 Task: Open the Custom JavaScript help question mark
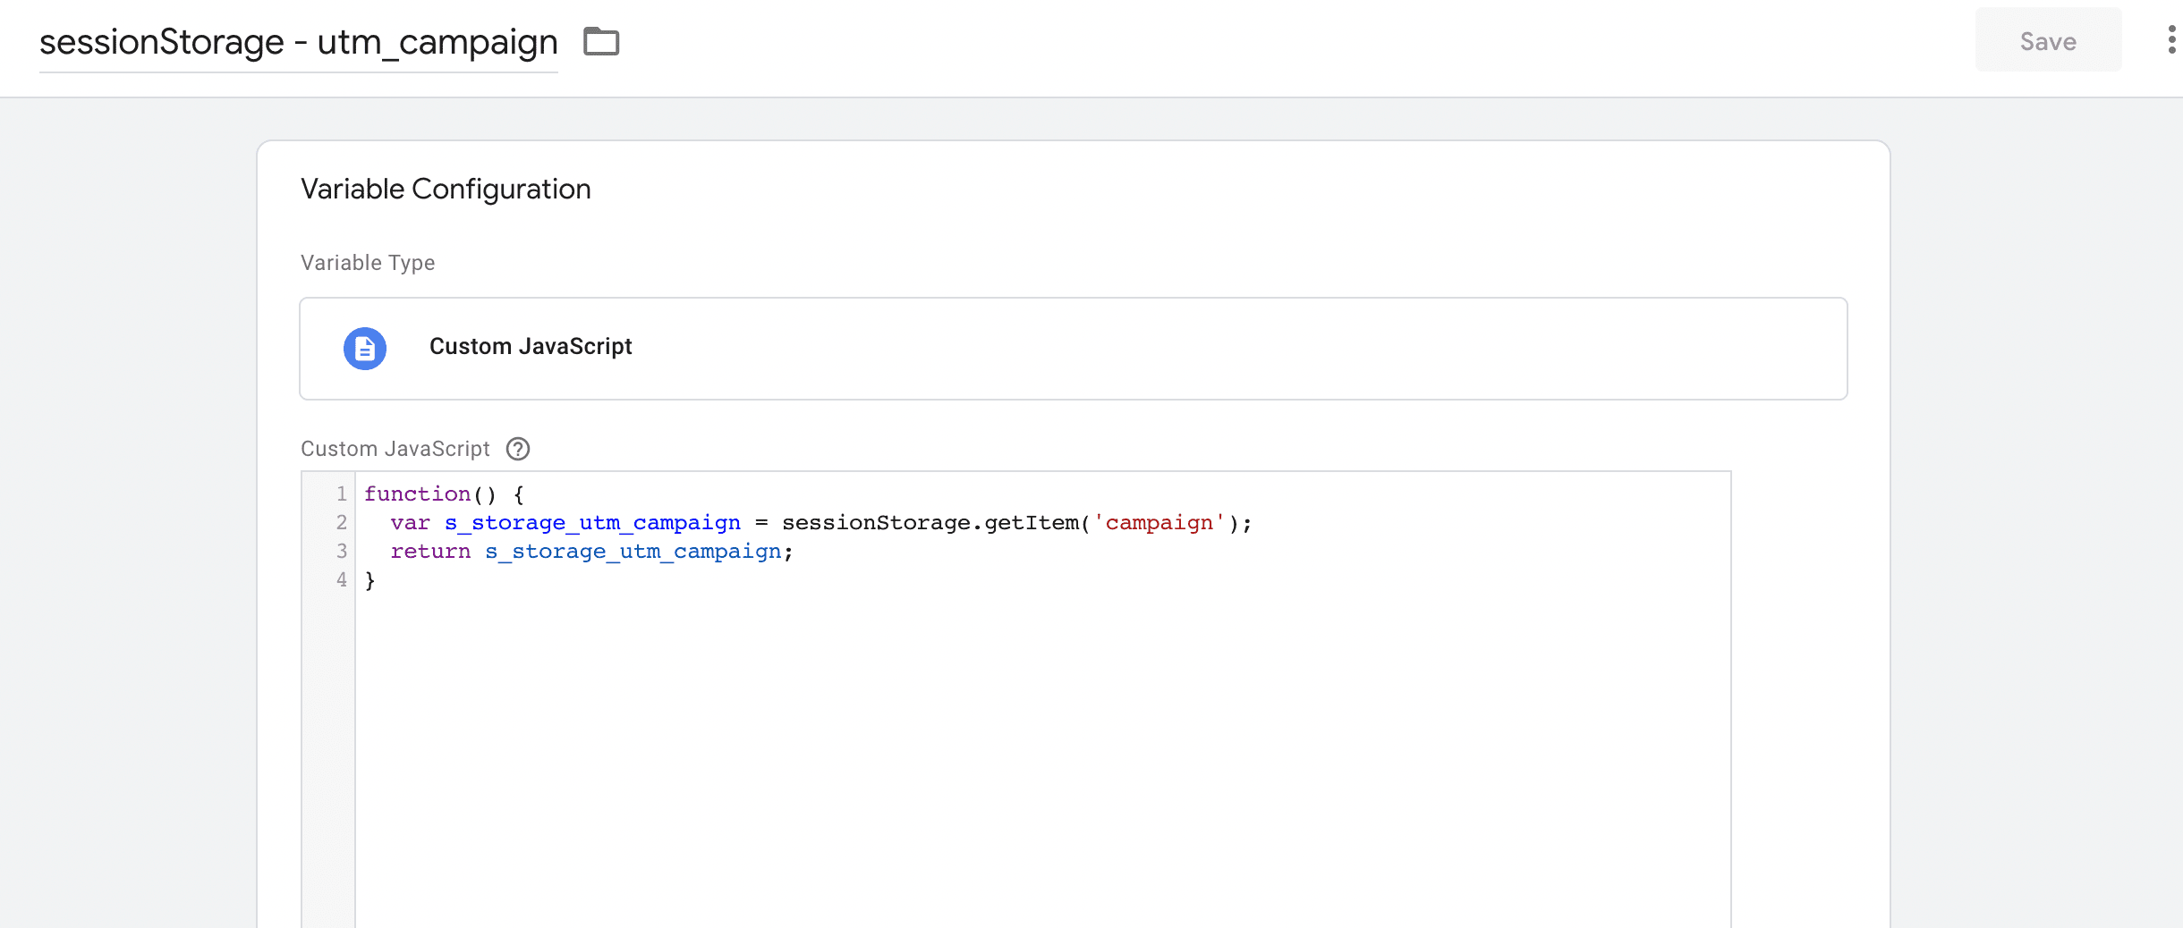coord(519,449)
